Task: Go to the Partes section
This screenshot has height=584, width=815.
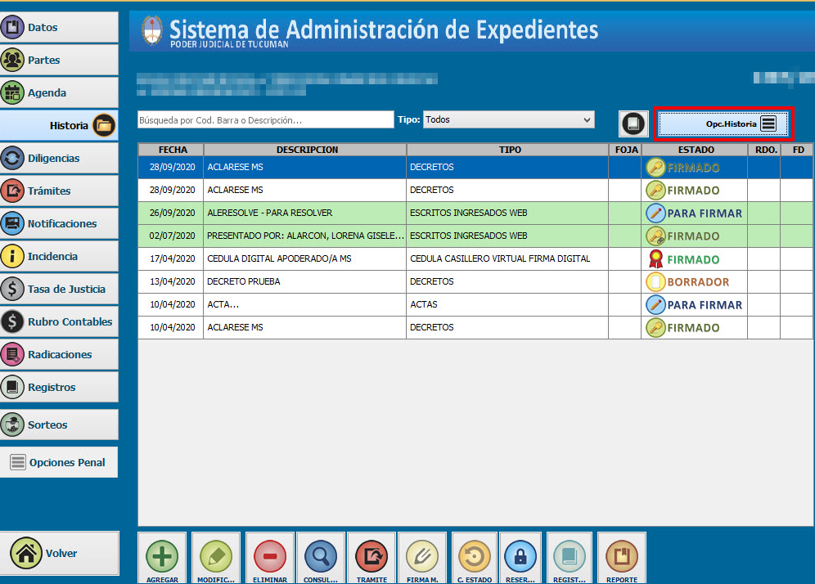Action: (x=59, y=60)
